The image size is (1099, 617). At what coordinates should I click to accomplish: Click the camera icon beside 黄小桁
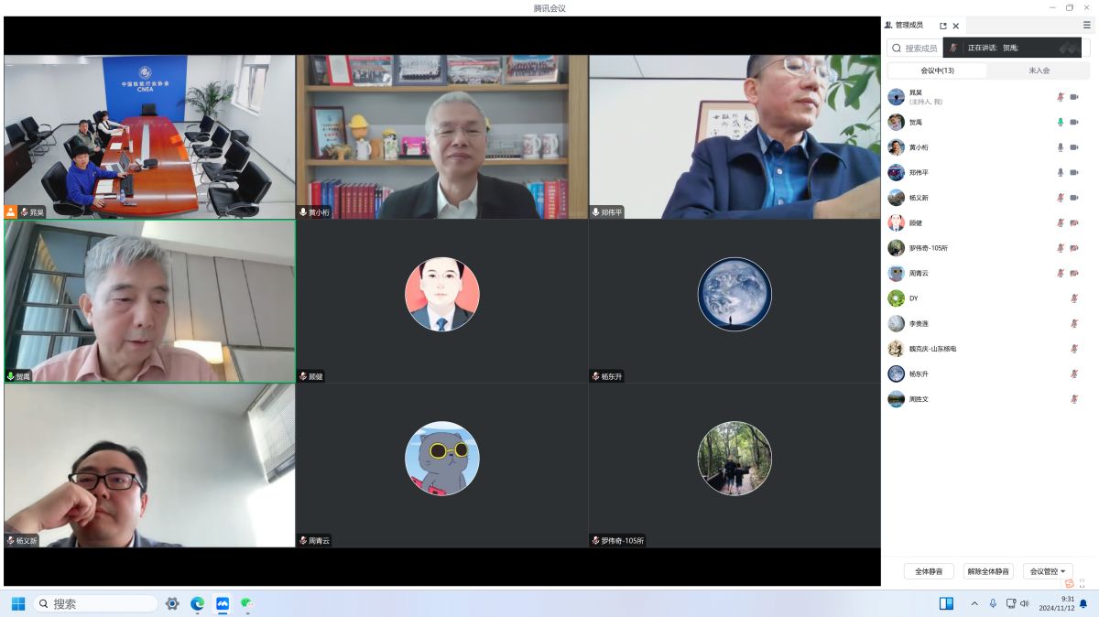pos(1074,147)
